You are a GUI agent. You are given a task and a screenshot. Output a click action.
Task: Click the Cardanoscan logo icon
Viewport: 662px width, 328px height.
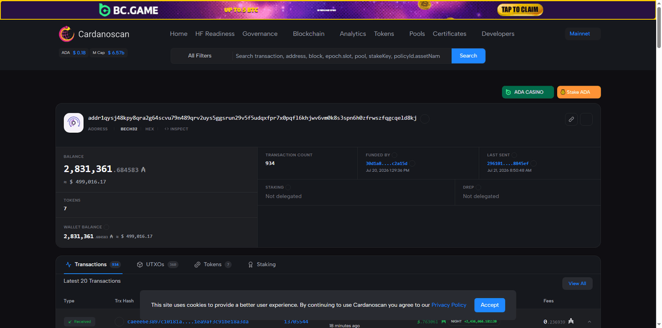point(66,34)
